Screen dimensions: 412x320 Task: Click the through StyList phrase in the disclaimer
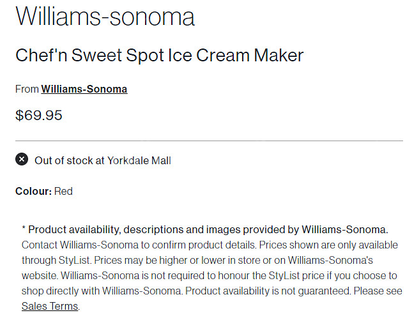click(x=56, y=260)
